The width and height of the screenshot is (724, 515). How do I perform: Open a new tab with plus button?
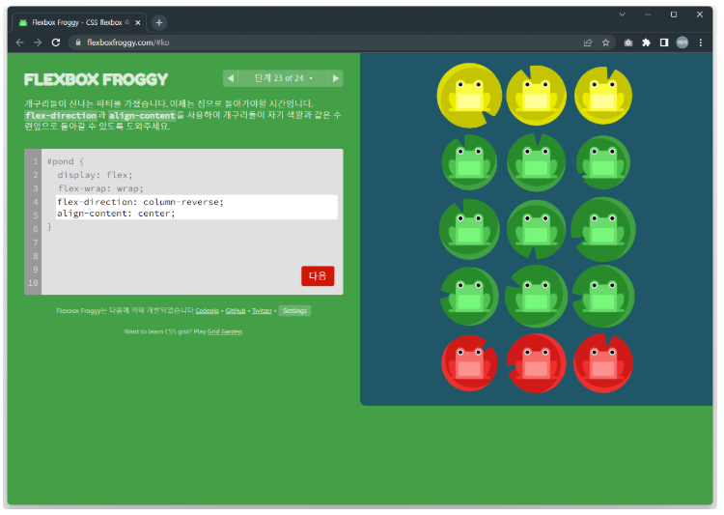[159, 22]
